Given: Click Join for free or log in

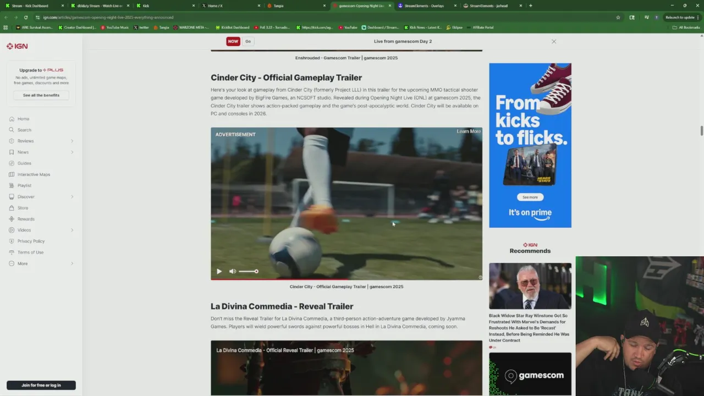Looking at the screenshot, I should click(41, 385).
